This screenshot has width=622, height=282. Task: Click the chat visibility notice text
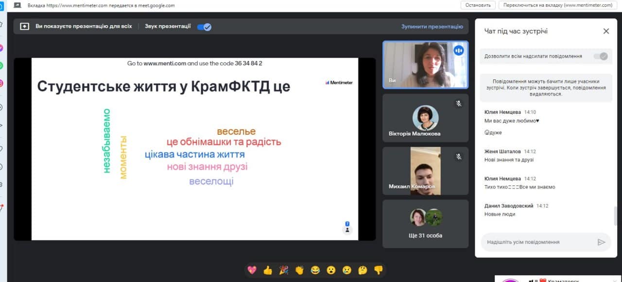tap(546, 88)
